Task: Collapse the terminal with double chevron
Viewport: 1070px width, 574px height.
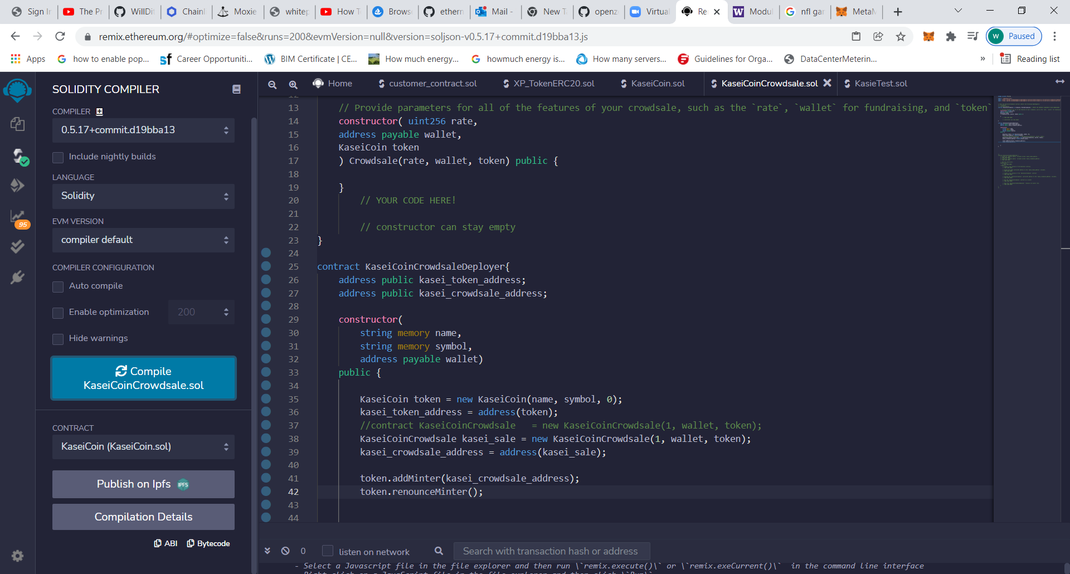Action: [x=267, y=551]
